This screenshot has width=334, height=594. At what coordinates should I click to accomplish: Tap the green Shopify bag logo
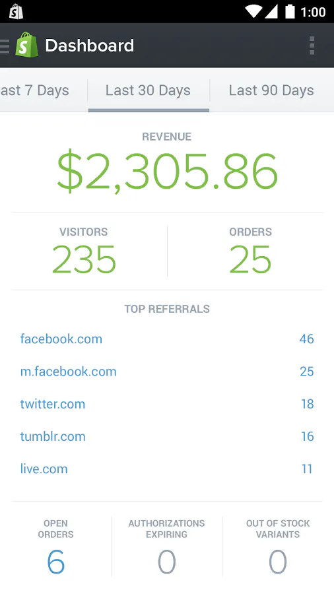tap(27, 45)
